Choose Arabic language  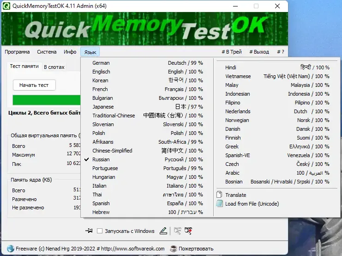(x=277, y=173)
